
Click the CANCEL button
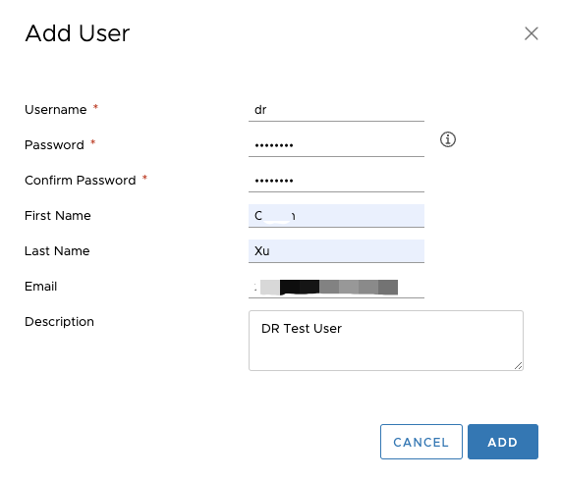tap(421, 442)
